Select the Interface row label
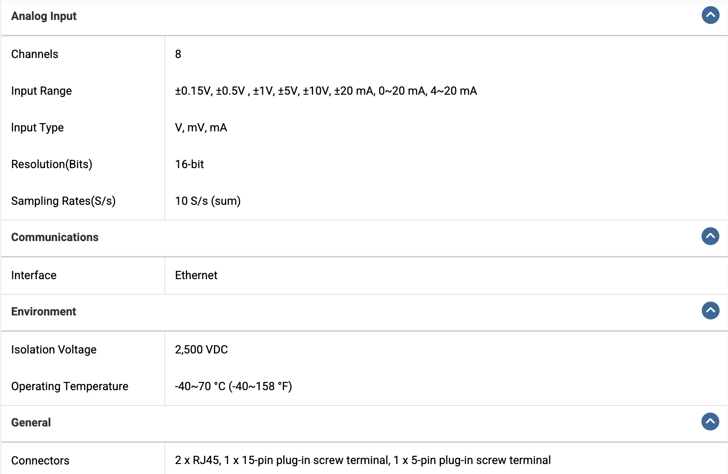Image resolution: width=728 pixels, height=474 pixels. tap(34, 275)
